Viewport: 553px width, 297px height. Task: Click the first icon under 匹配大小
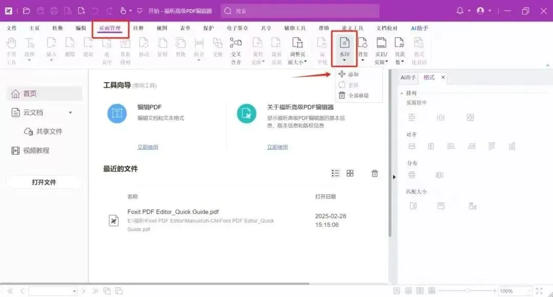(x=413, y=206)
